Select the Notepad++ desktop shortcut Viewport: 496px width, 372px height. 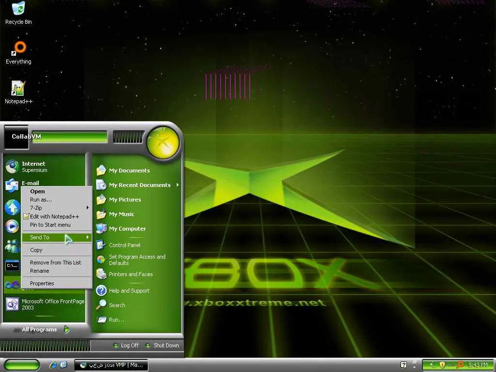[x=18, y=93]
